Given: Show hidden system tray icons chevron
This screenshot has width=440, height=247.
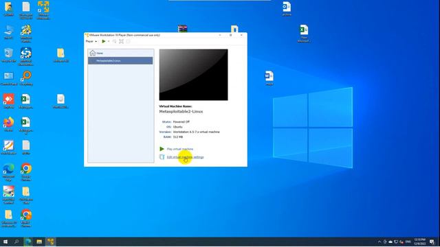Looking at the screenshot, I should click(x=379, y=242).
